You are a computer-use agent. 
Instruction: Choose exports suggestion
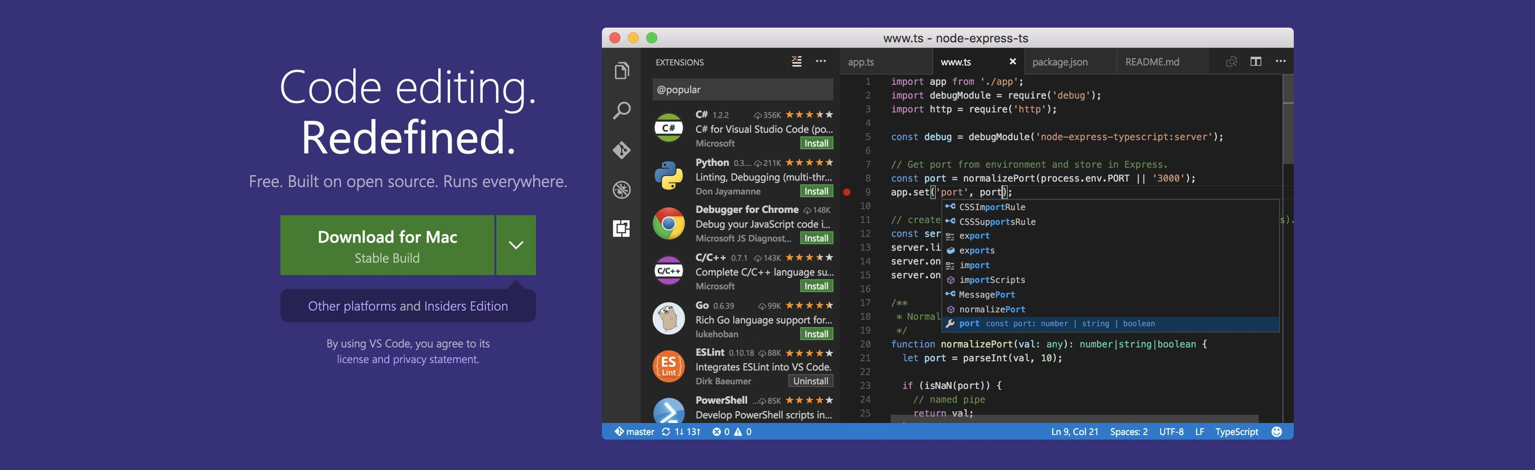1110,250
